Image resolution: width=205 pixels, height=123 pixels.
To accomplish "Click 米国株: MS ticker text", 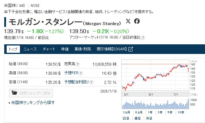I will coord(15,6).
